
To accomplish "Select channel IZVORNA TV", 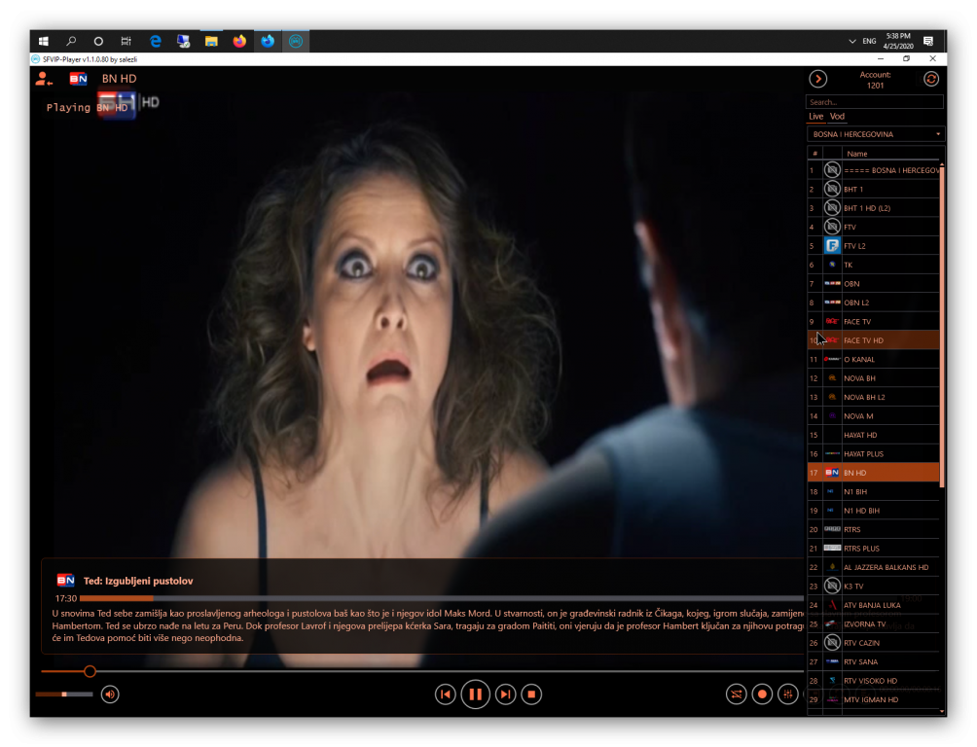I will click(x=873, y=623).
